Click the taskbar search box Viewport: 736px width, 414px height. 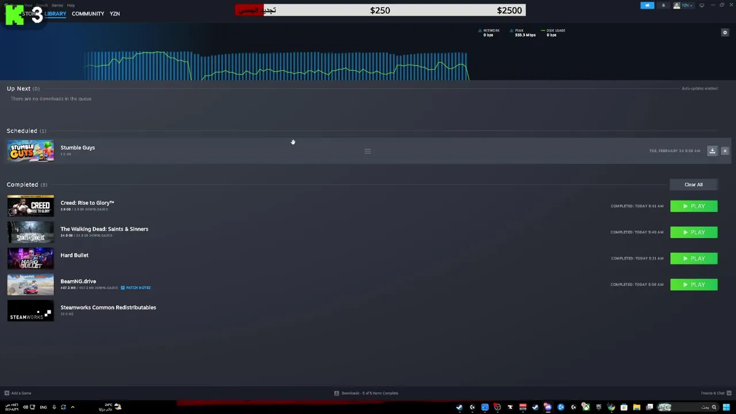688,407
